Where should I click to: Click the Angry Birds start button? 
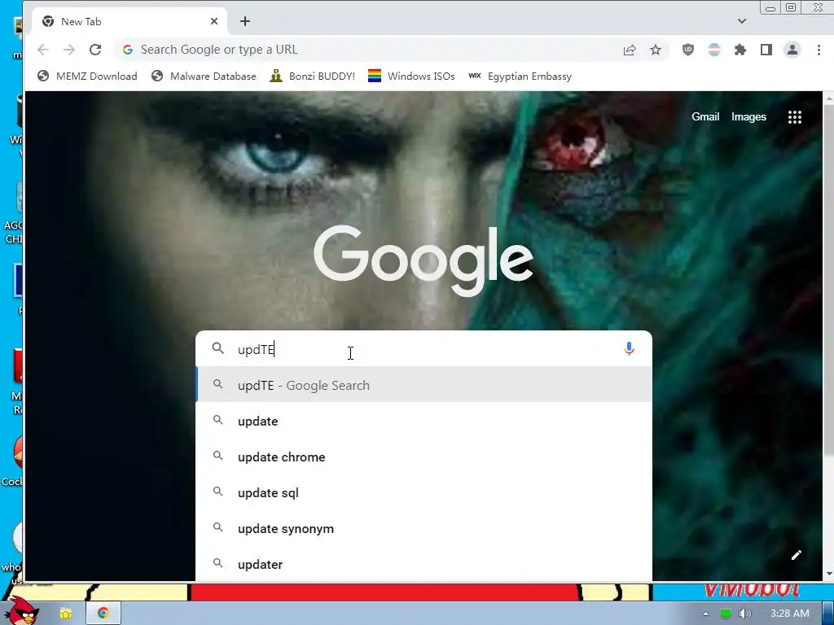pyautogui.click(x=22, y=610)
